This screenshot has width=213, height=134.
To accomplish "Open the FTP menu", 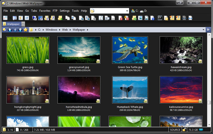I will (55, 11).
